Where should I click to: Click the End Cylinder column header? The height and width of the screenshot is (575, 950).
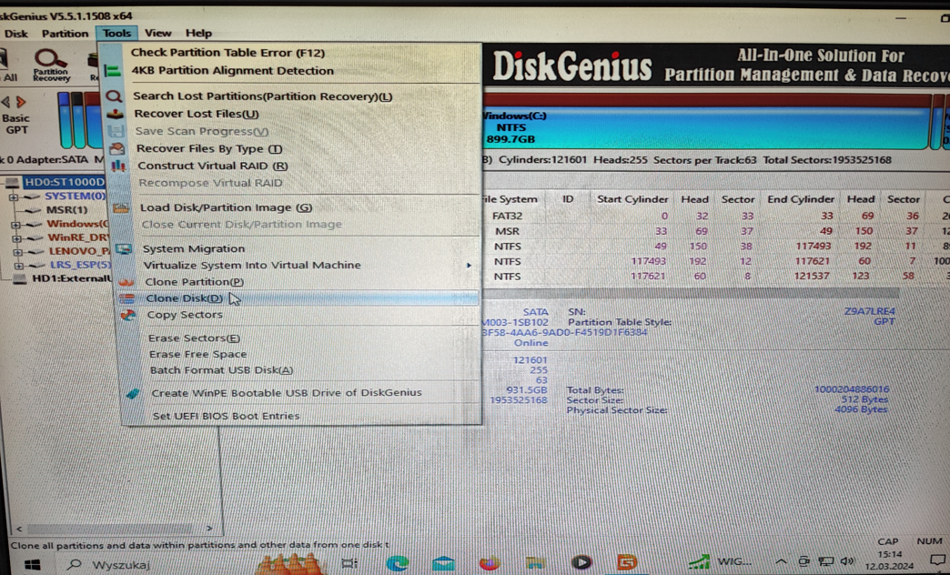pyautogui.click(x=801, y=199)
